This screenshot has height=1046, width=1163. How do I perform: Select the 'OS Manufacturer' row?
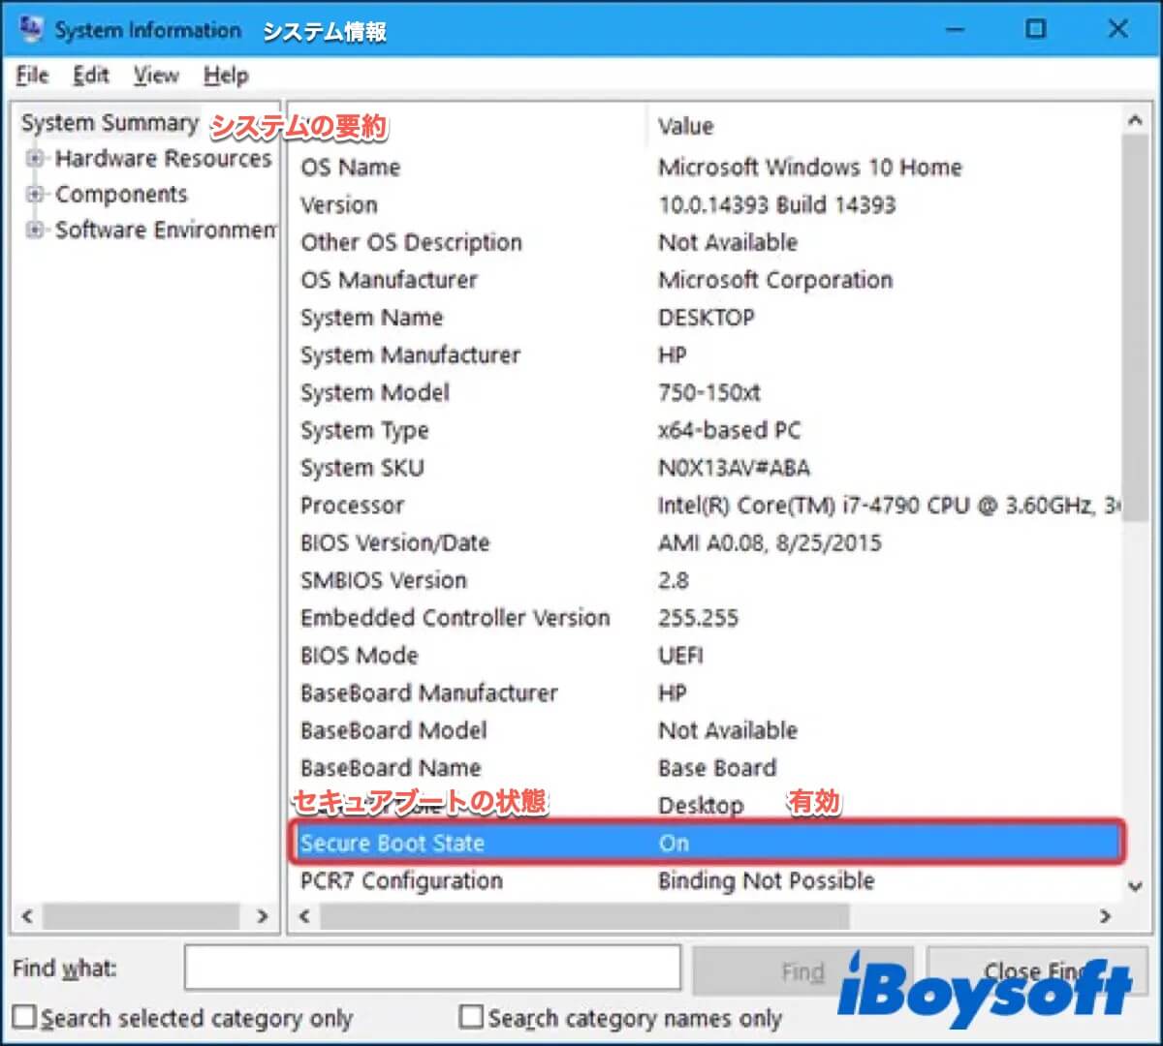(x=707, y=280)
